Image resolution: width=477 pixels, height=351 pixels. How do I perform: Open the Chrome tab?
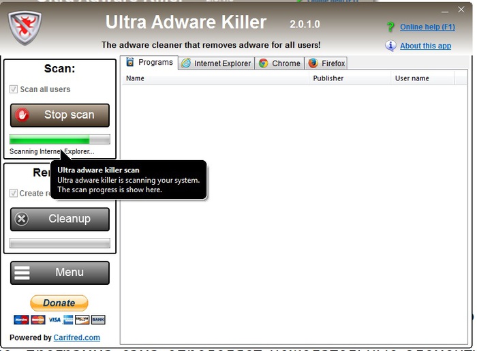tap(279, 63)
